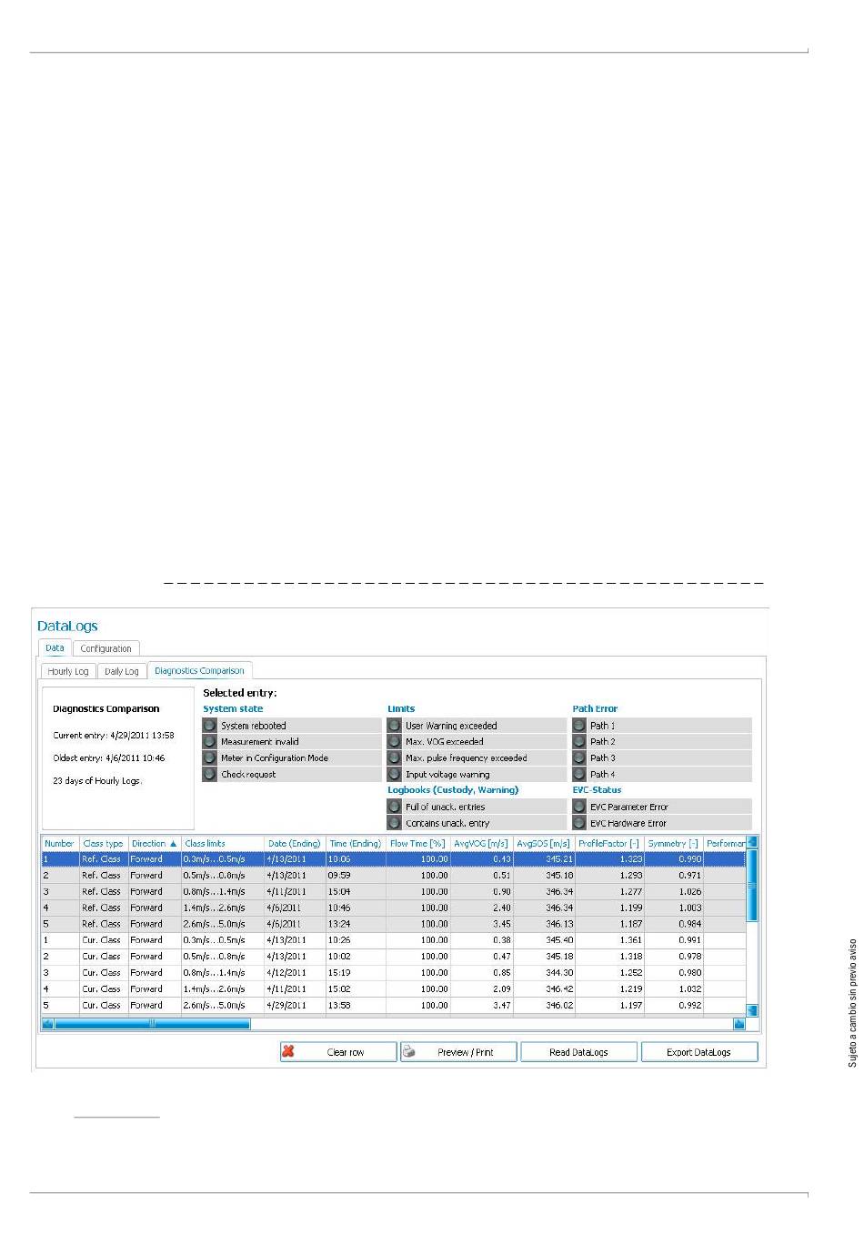Click the AvgSOS value 344.30
This screenshot has width=864, height=1254.
click(559, 973)
